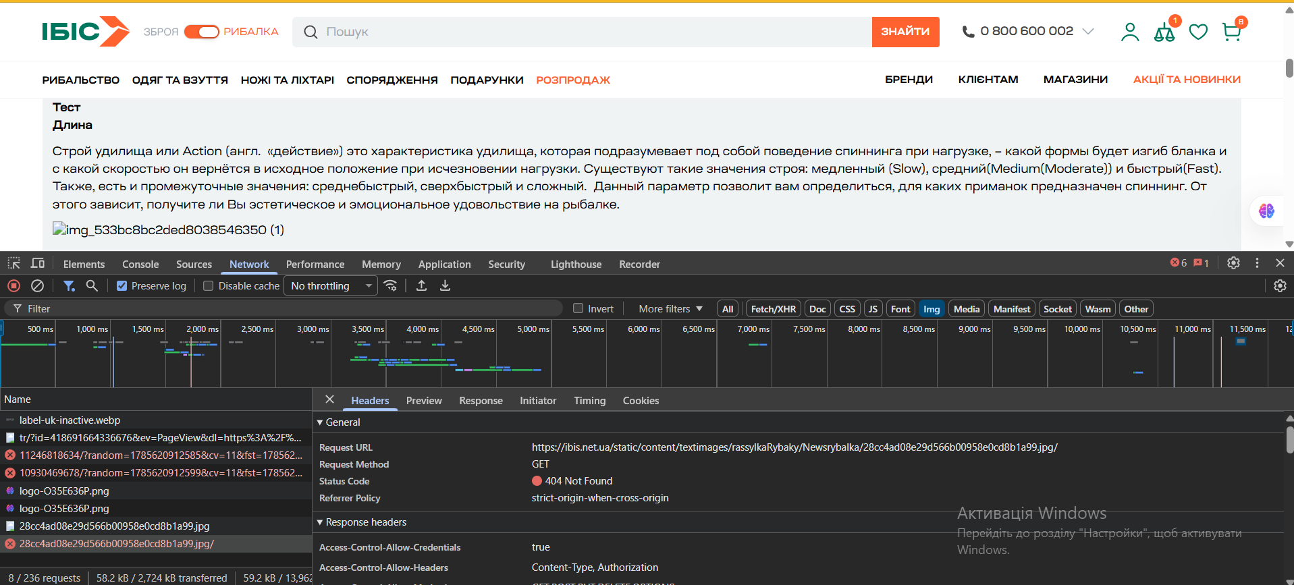Stop recording network log
Screen dimensions: 1294x585
coord(14,286)
